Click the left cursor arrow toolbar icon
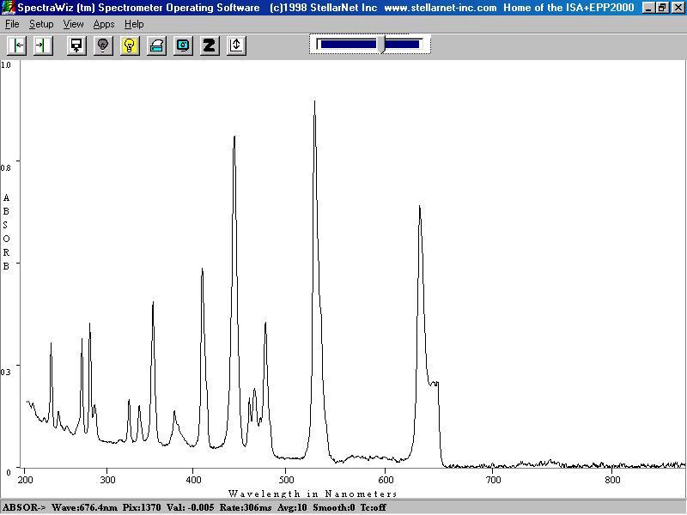Image resolution: width=687 pixels, height=515 pixels. pyautogui.click(x=17, y=45)
